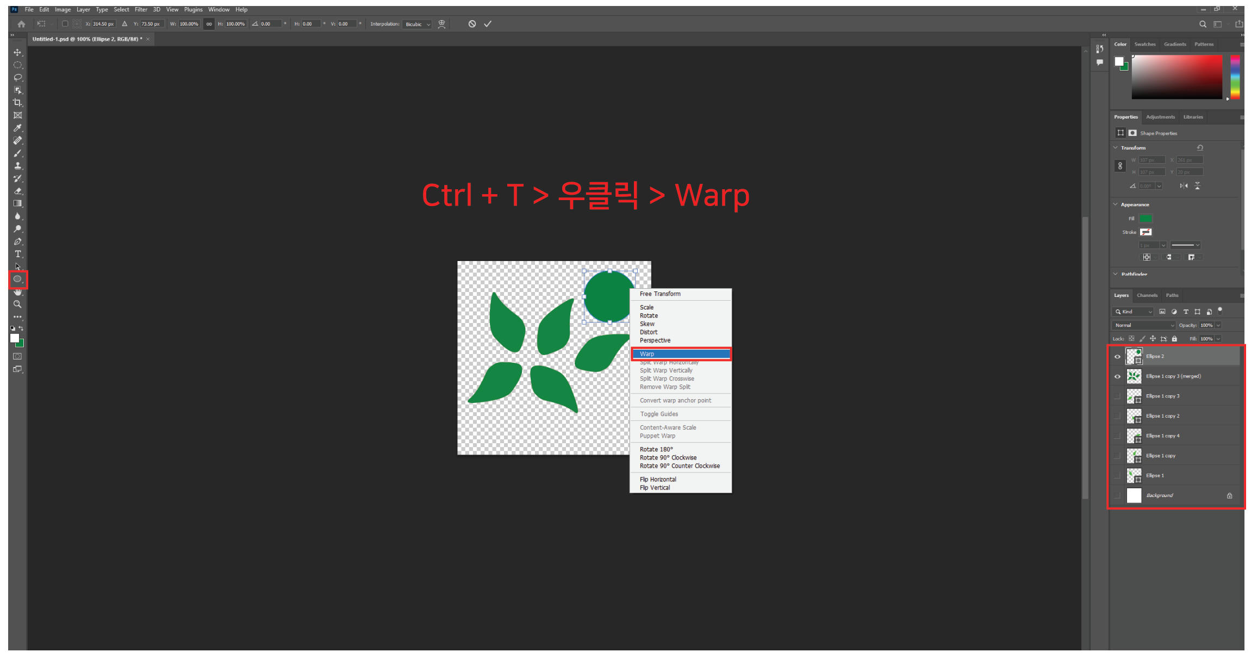Select the Crop tool

[x=17, y=102]
